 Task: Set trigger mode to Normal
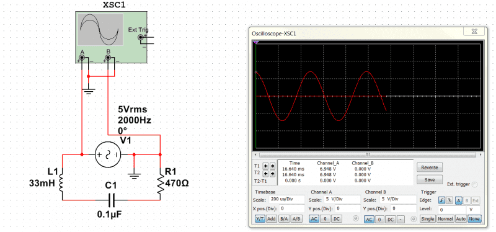point(445,219)
